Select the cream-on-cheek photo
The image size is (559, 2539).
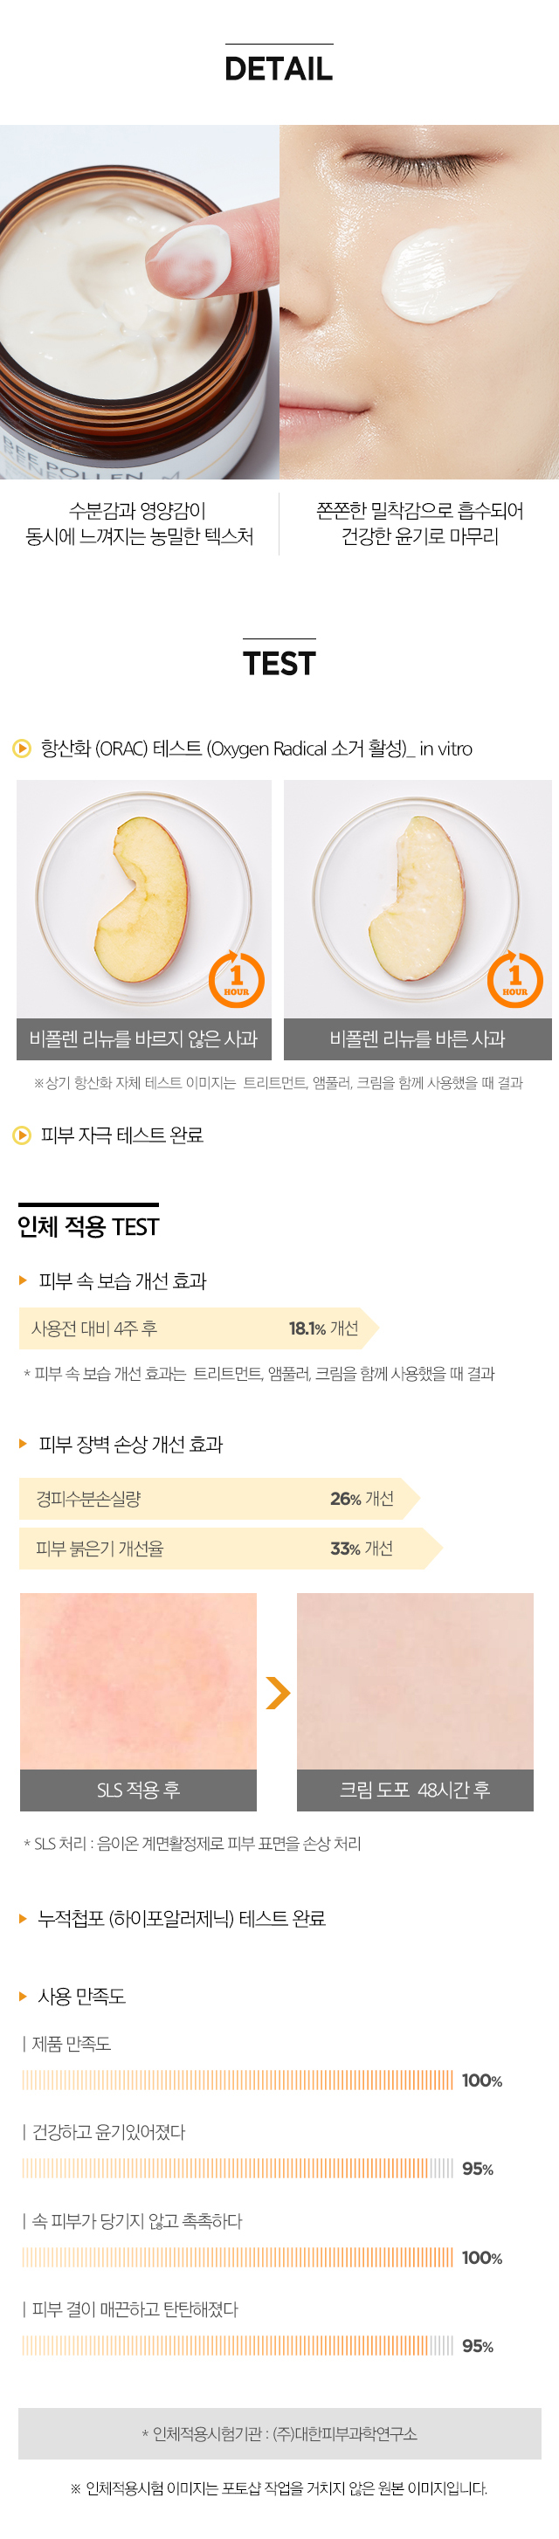coord(419,301)
